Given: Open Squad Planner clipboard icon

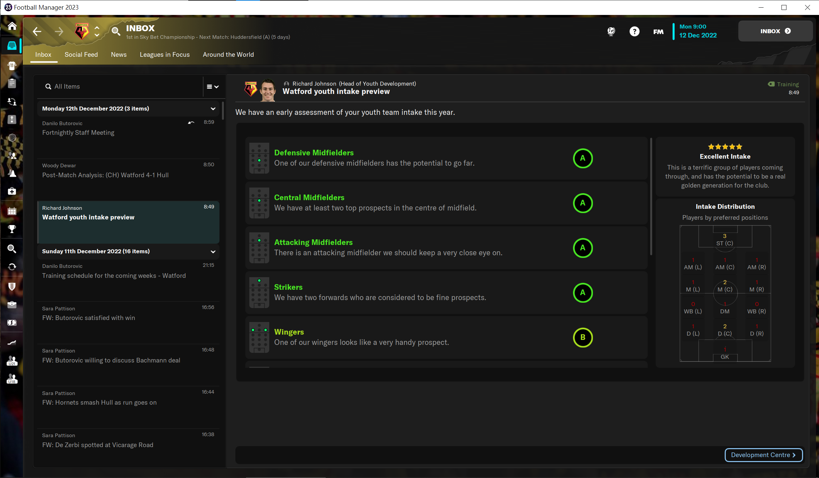Looking at the screenshot, I should coord(12,83).
